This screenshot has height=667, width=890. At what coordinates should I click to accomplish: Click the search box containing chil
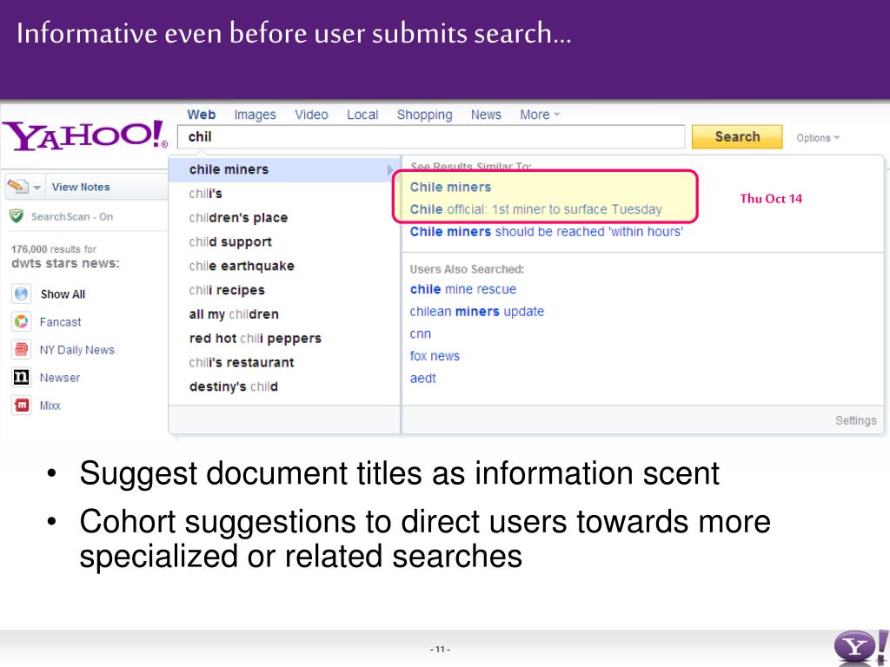point(431,136)
